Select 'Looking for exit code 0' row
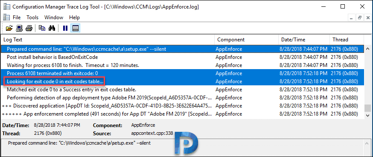Screen dimensions: 373x157 point(182,81)
